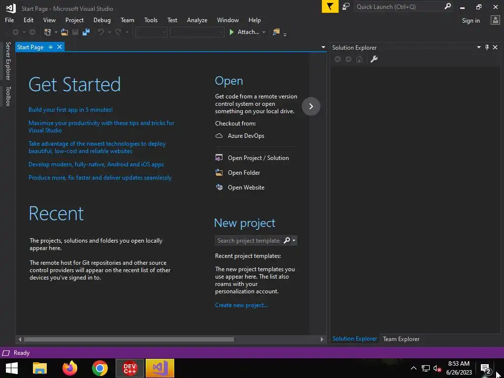Click the account avatar icon next to Sign in
Screen dimensions: 504x378
(x=495, y=20)
